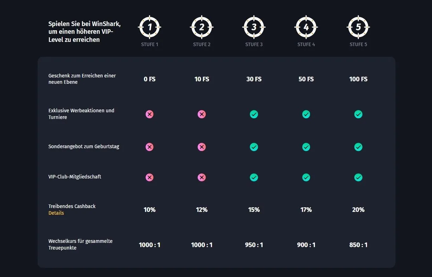The width and height of the screenshot is (432, 277).
Task: Select the STUFE 1 column header label
Action: point(149,44)
